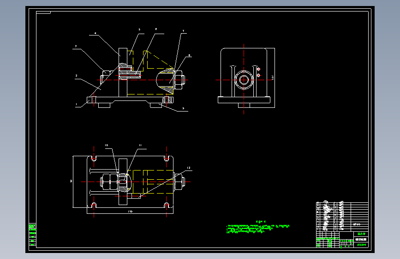Screen dimensions: 400x259
Task: Select part callout number 5
Action: click(x=139, y=29)
